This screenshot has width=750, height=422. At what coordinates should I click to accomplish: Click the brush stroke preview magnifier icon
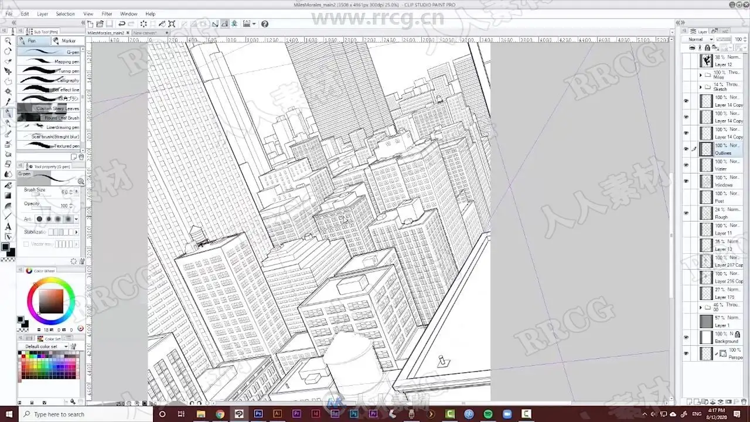tap(81, 181)
